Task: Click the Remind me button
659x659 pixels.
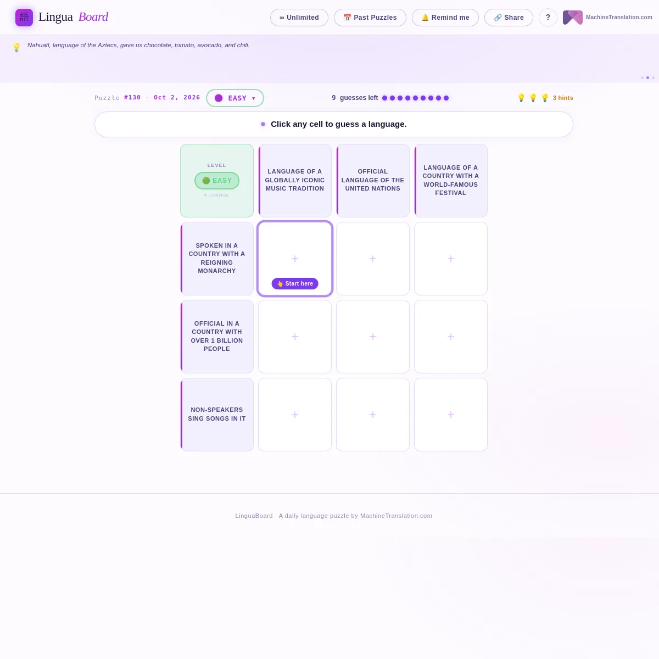Action: (x=445, y=18)
